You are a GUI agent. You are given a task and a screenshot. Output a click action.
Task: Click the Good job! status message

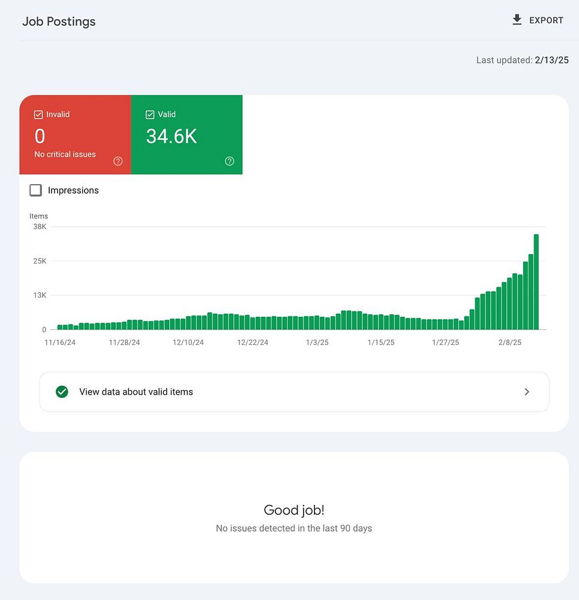tap(294, 510)
